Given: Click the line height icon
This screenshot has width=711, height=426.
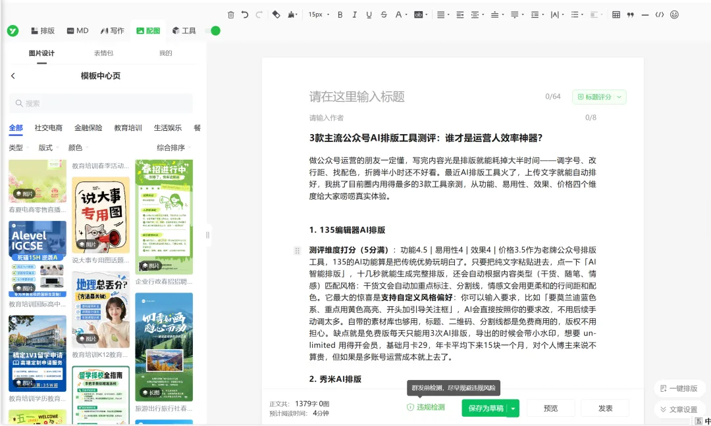Looking at the screenshot, I should (x=535, y=14).
